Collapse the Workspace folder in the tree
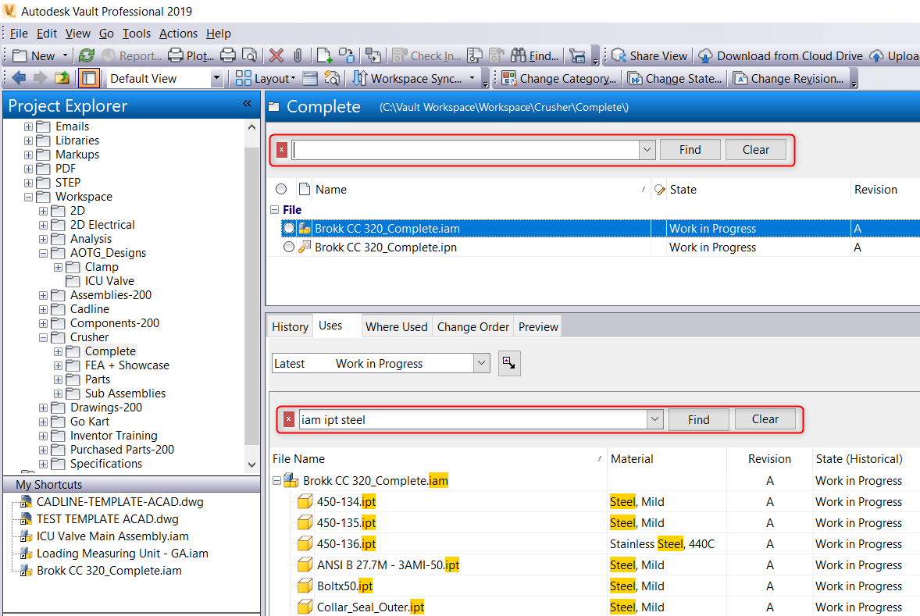Image resolution: width=920 pixels, height=616 pixels. pyautogui.click(x=28, y=197)
